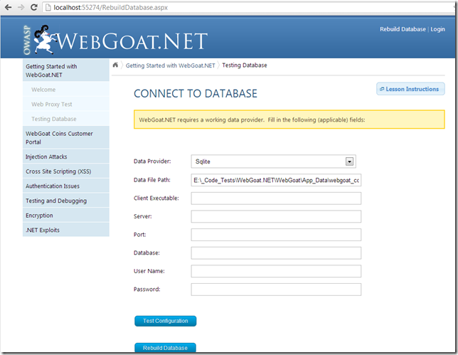Select Testing Database in the sidebar
Screen dimensions: 458x355
point(66,119)
